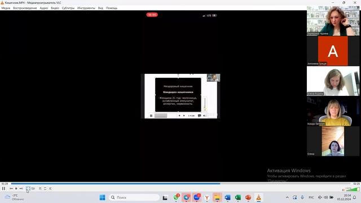Viewport: 361px width, 203px height.
Task: Open Task View on taskbar
Action: pos(165,198)
